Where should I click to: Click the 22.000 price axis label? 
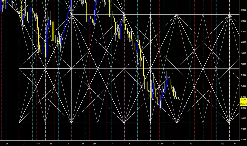coord(243,129)
